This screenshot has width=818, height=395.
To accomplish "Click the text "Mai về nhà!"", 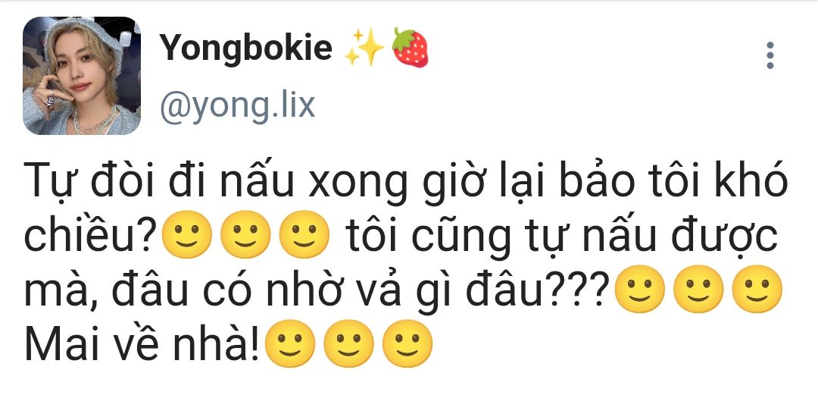I will pos(142,343).
